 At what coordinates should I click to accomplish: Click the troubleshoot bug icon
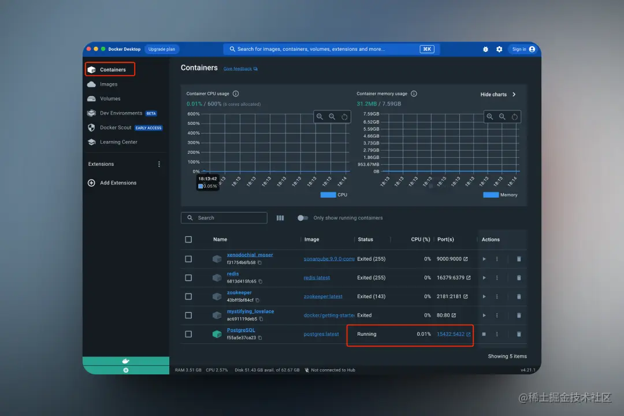[x=485, y=49]
